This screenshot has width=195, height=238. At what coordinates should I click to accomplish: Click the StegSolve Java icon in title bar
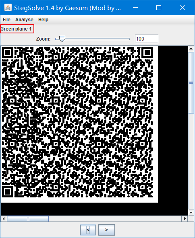click(8, 8)
